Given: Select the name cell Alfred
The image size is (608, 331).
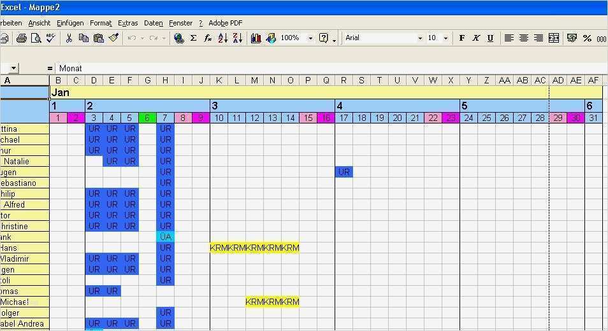Looking at the screenshot, I should click(x=24, y=204).
